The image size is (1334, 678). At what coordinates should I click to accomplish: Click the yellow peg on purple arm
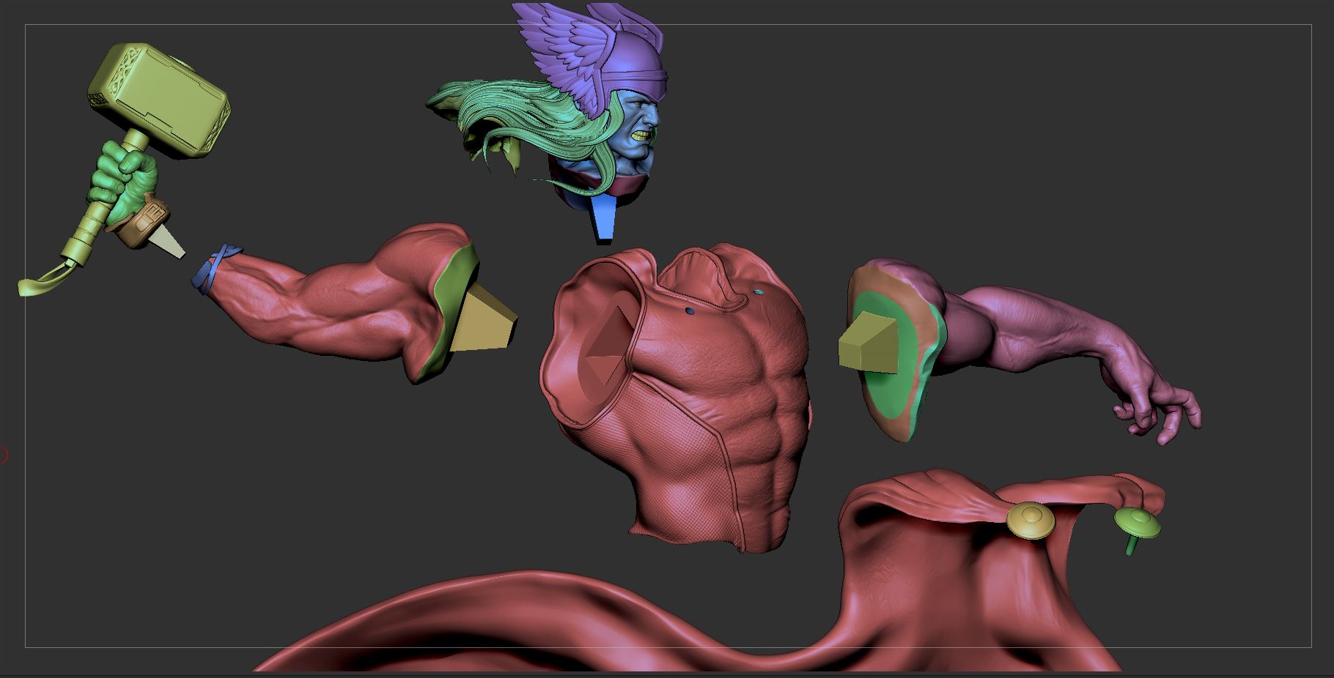[869, 342]
